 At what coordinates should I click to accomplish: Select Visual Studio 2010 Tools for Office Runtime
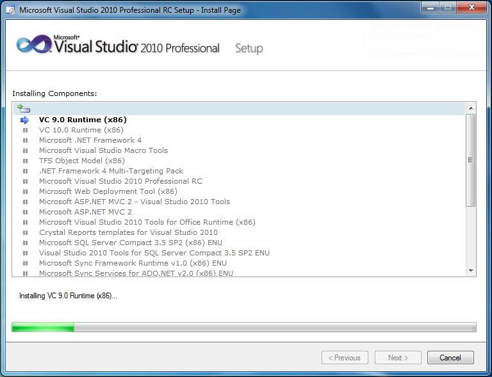click(x=147, y=222)
